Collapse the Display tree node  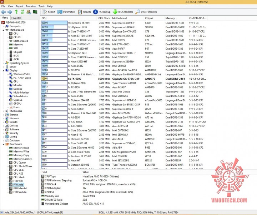point(3,70)
